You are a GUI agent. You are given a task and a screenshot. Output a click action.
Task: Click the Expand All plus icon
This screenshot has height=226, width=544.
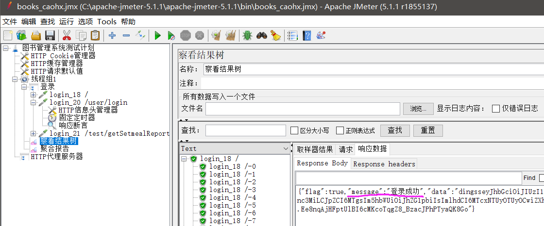coord(112,35)
